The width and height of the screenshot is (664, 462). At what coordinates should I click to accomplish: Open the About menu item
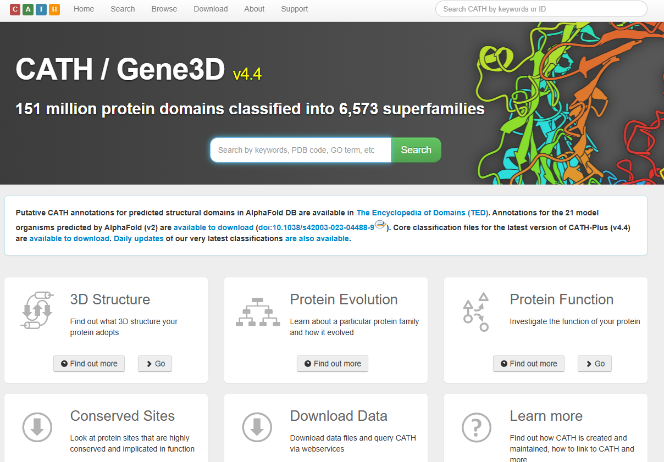pyautogui.click(x=254, y=9)
